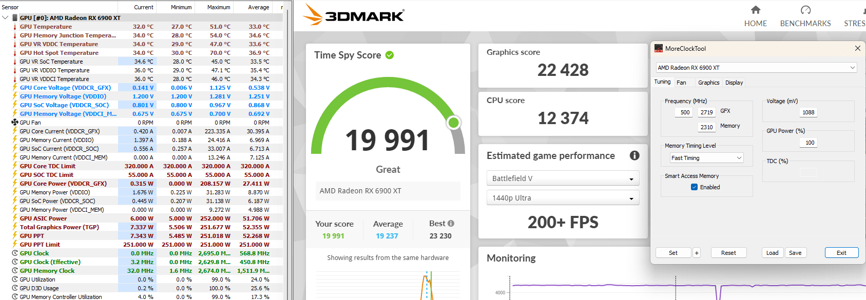This screenshot has width=866, height=300.
Task: Click the plus button next to Set
Action: 697,253
